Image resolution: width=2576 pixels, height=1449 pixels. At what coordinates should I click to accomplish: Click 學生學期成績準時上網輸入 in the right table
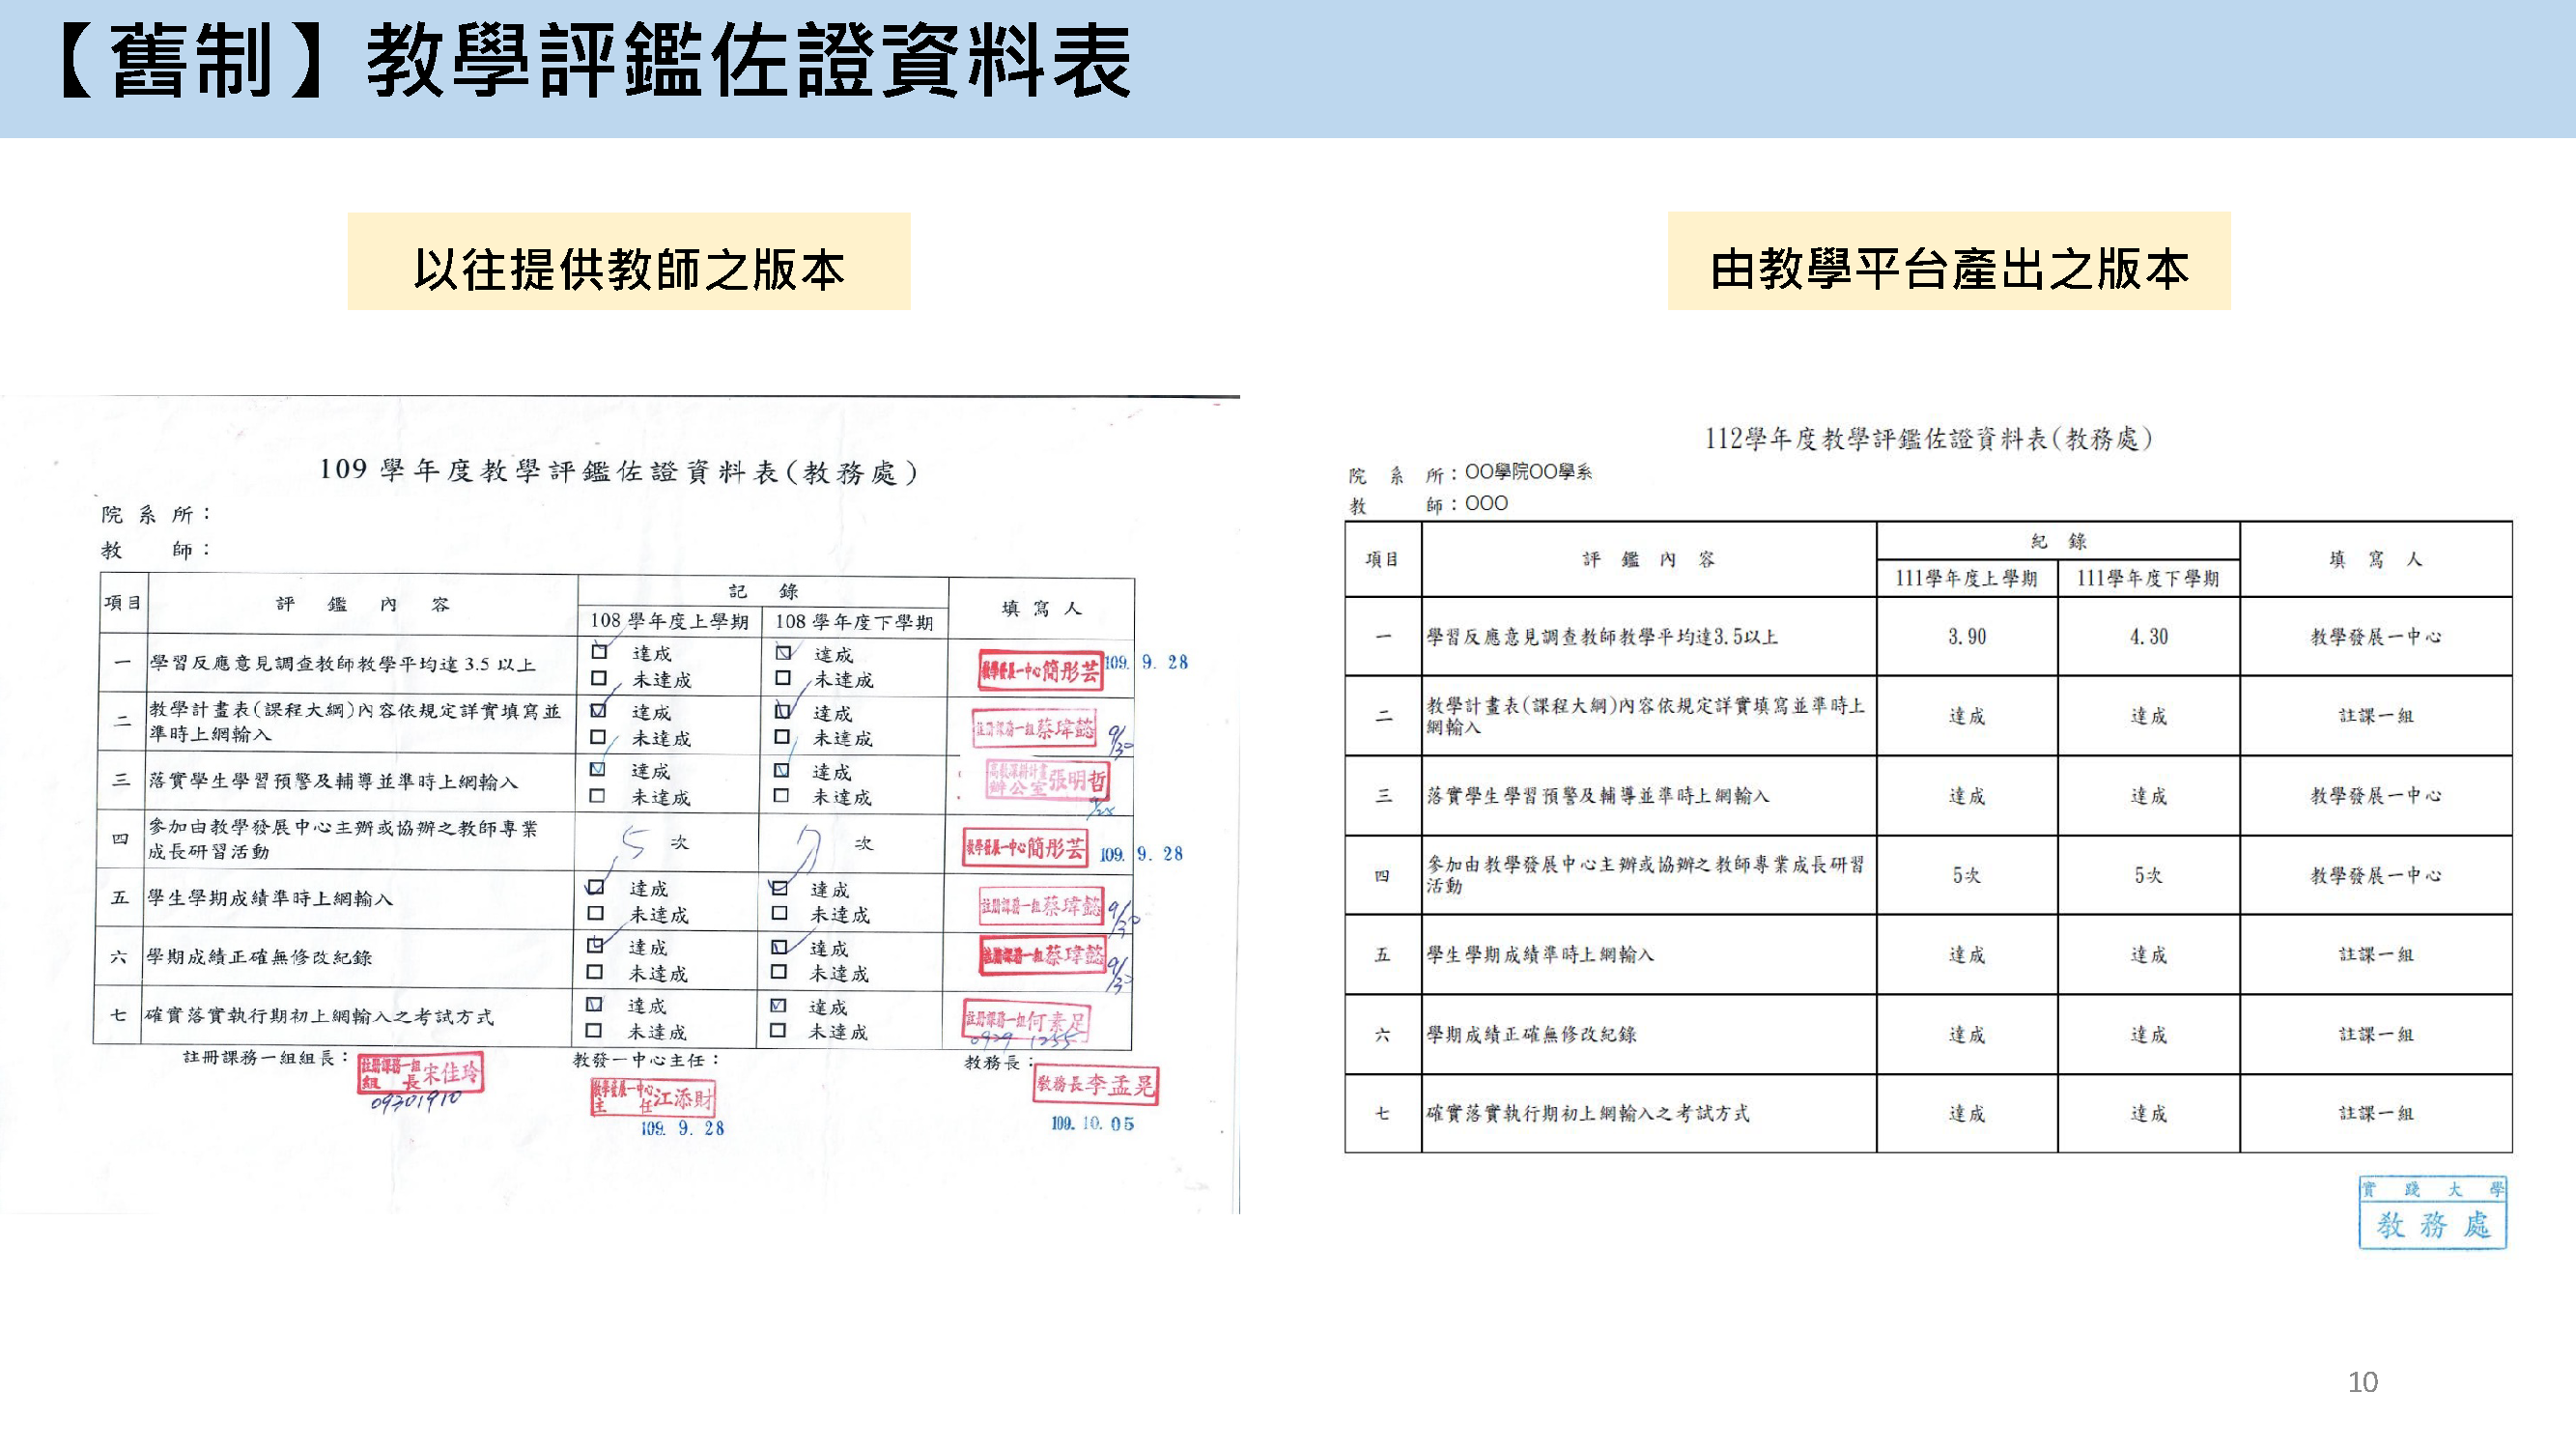[1540, 954]
